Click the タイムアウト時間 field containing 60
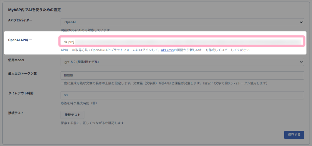Screen dimensions: 312x146 coord(182,95)
